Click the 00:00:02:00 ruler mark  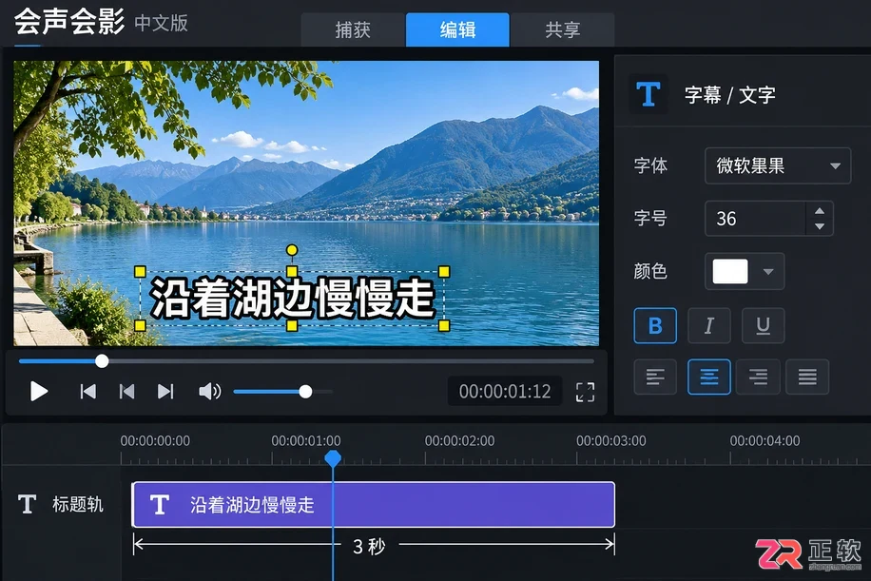(x=459, y=441)
